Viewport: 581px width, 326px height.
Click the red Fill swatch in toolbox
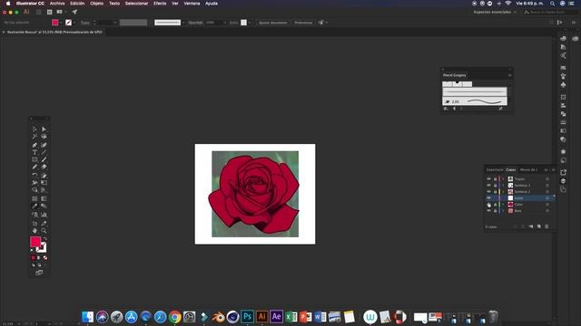[35, 242]
